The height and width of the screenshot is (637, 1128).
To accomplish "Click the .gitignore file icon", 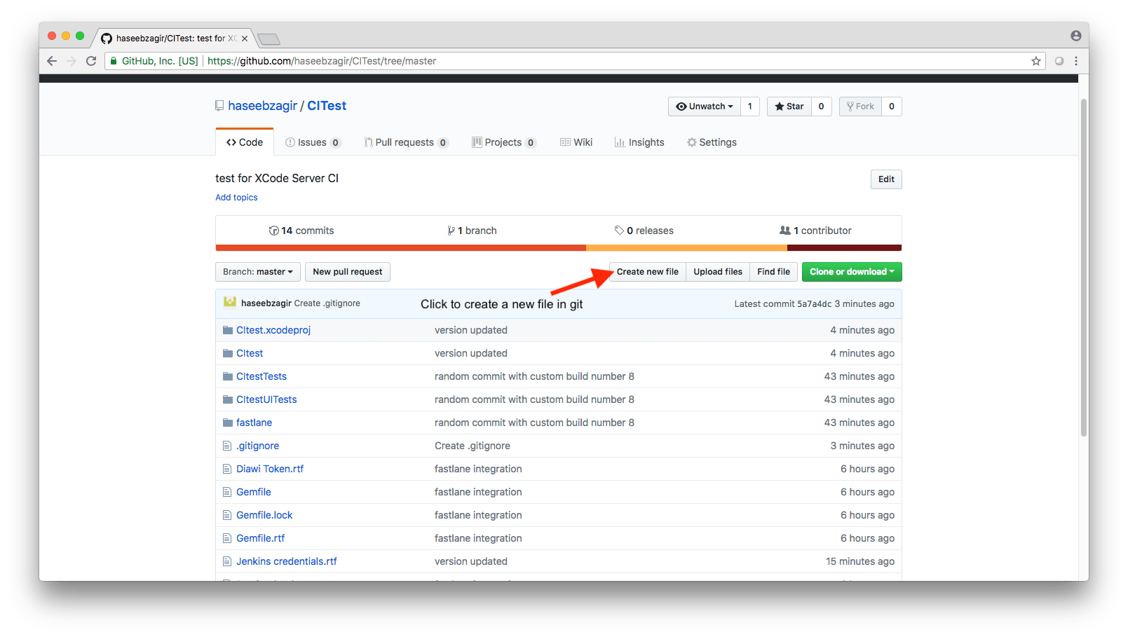I will coord(227,445).
